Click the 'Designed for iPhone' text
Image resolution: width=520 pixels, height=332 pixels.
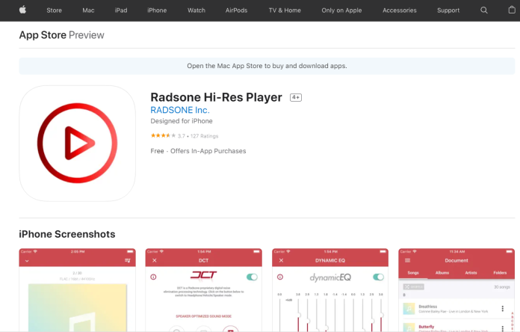click(182, 121)
